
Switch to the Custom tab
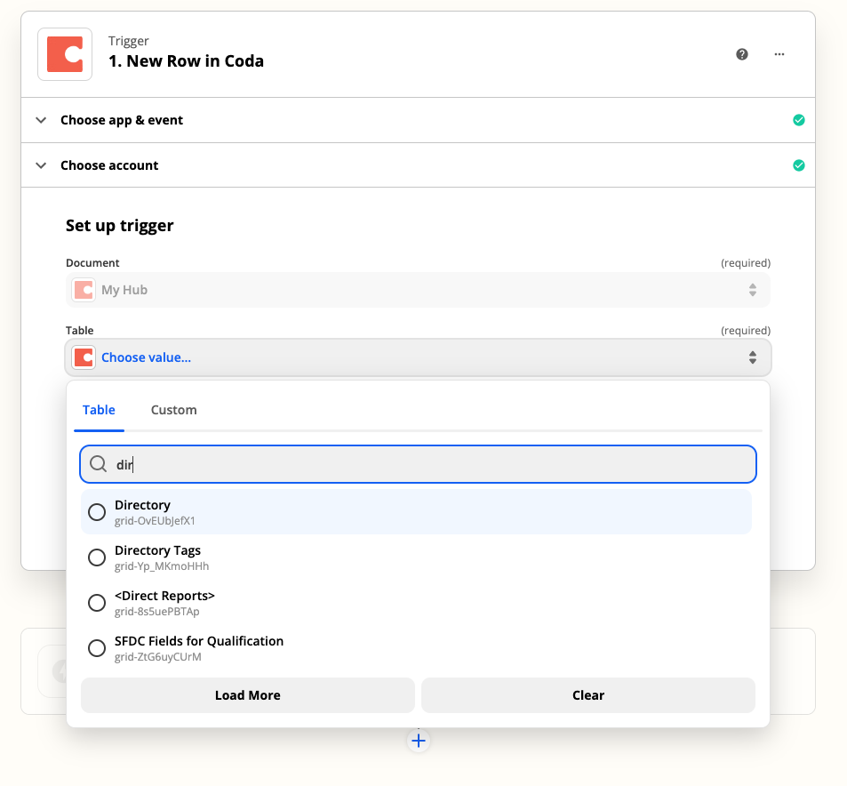point(173,410)
